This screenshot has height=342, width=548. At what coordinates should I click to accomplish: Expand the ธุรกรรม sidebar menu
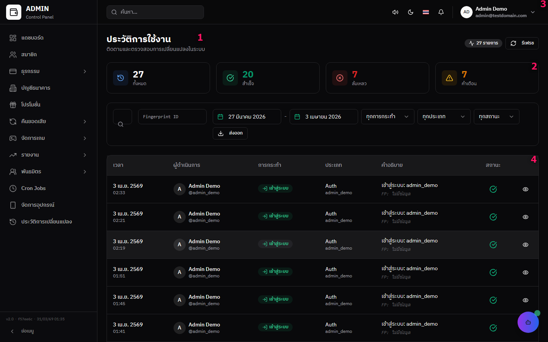coord(48,71)
